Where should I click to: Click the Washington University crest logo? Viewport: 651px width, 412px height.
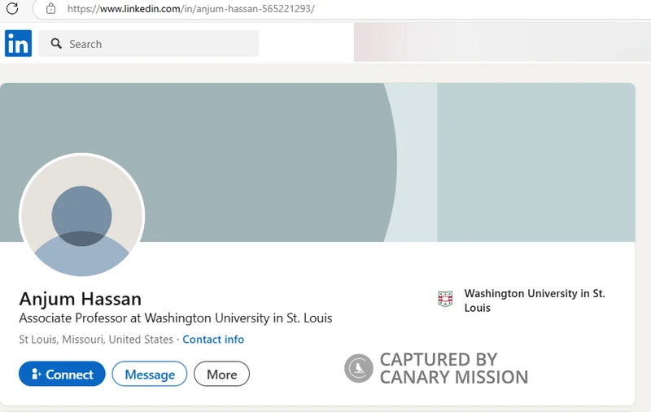point(445,299)
